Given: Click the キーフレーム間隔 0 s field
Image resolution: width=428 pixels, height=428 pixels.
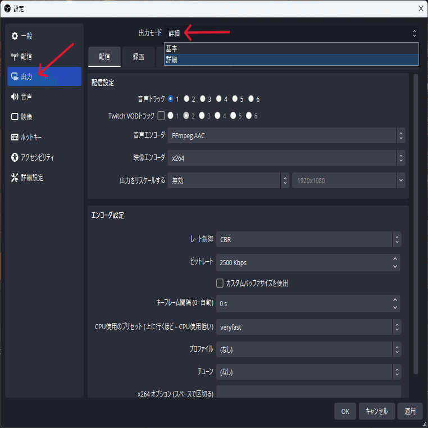Looking at the screenshot, I should click(308, 303).
